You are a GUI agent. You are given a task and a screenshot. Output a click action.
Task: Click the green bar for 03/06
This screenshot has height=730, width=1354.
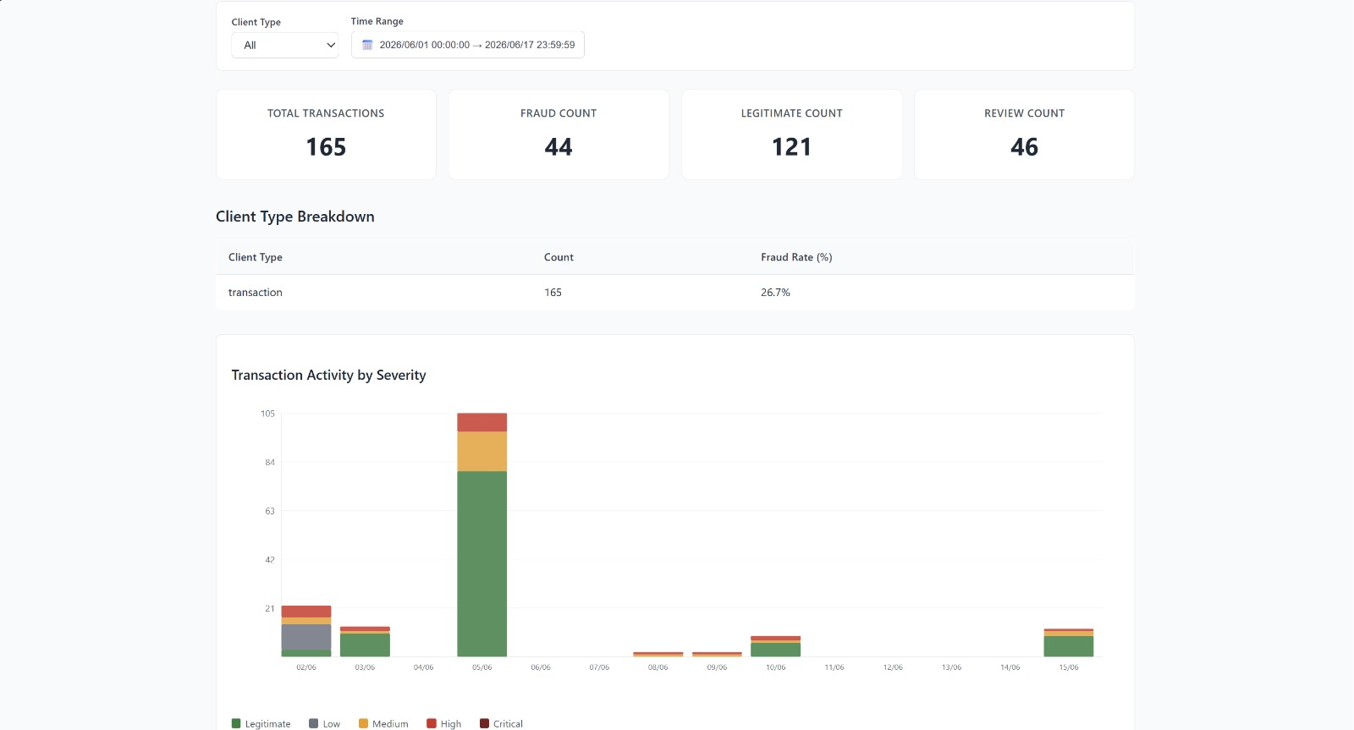tap(365, 645)
